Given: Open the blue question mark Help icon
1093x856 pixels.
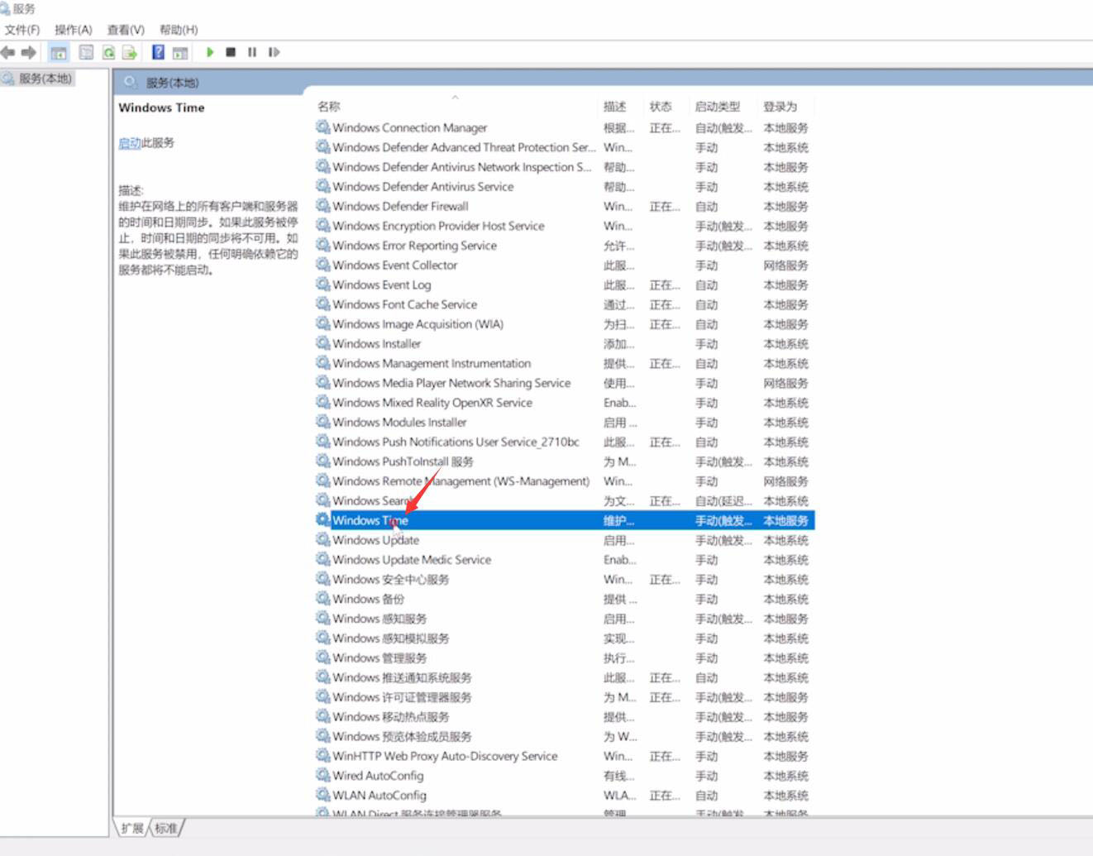Looking at the screenshot, I should 158,52.
